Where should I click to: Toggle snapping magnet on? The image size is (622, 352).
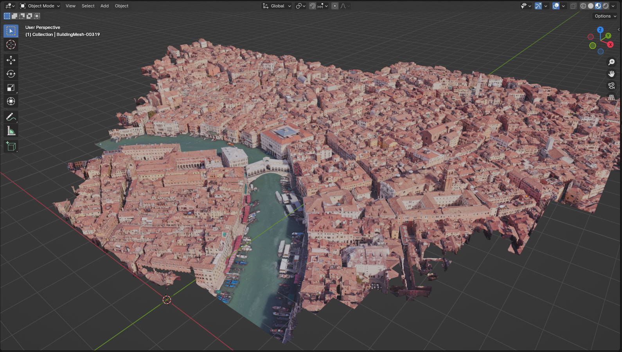click(x=313, y=6)
